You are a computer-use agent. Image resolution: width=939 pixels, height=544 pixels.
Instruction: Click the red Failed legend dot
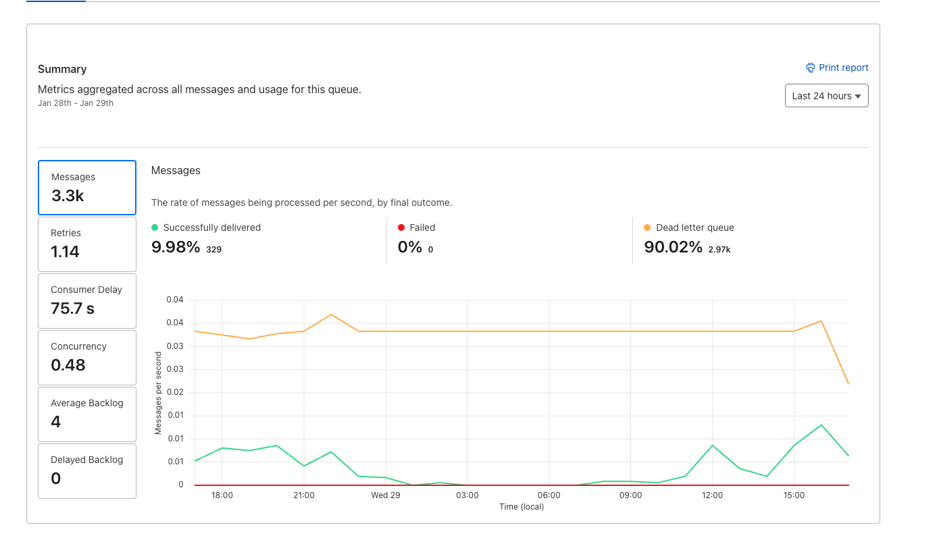coord(401,227)
